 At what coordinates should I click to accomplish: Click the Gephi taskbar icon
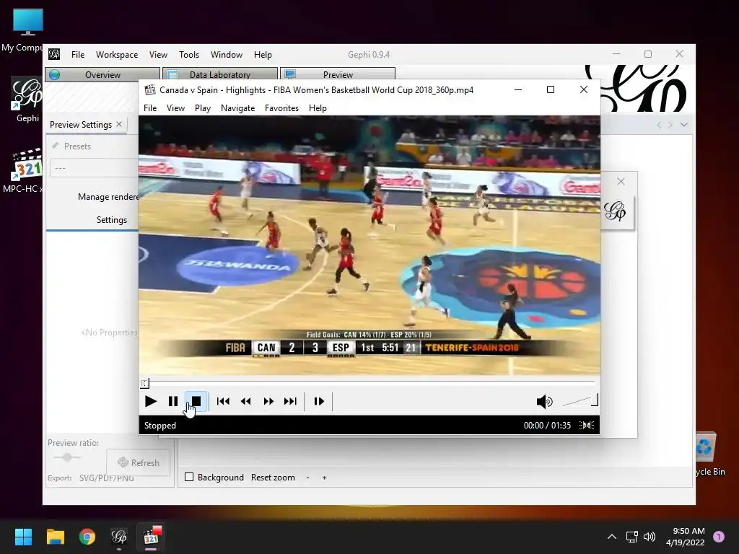point(119,537)
